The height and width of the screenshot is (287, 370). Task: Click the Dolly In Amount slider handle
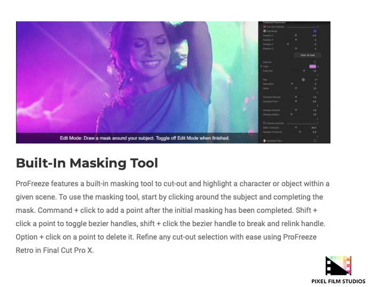(x=296, y=127)
